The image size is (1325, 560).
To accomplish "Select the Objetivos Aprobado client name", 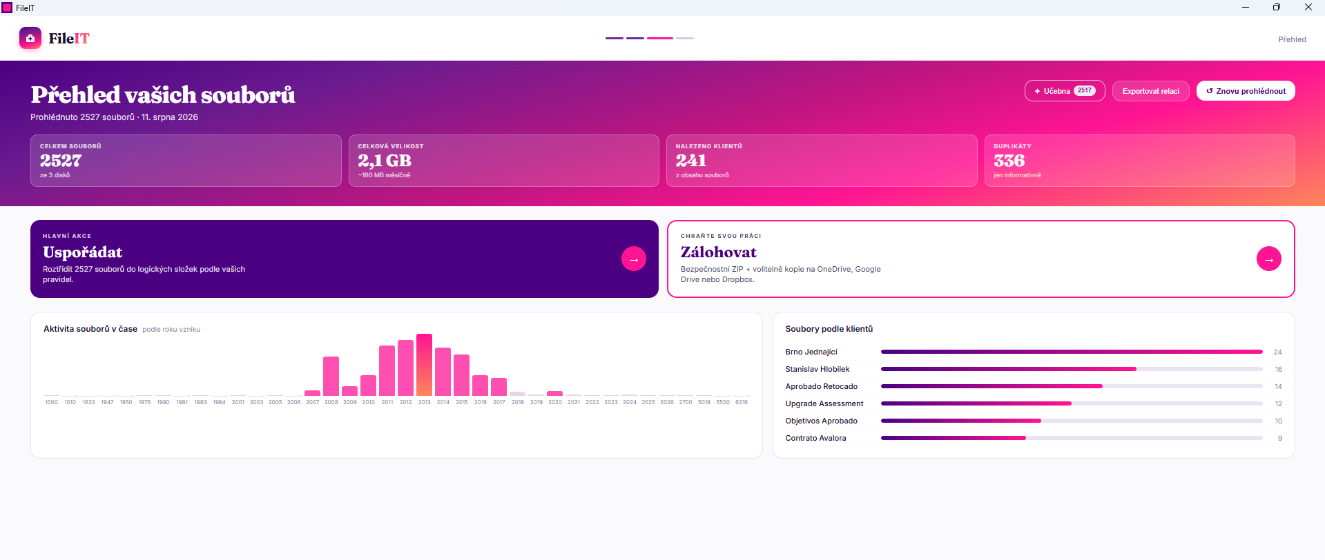I will pos(822,421).
